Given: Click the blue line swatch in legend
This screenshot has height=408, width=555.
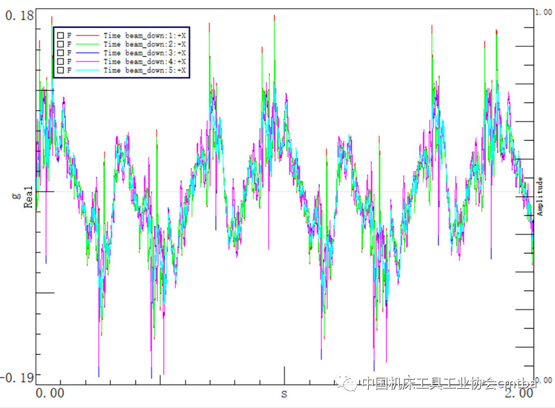Looking at the screenshot, I should pyautogui.click(x=88, y=53).
